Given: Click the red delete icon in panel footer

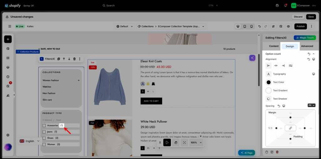Looking at the screenshot, I should 277,152.
